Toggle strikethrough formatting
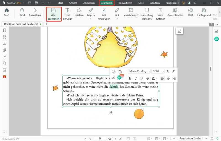 click(x=148, y=78)
